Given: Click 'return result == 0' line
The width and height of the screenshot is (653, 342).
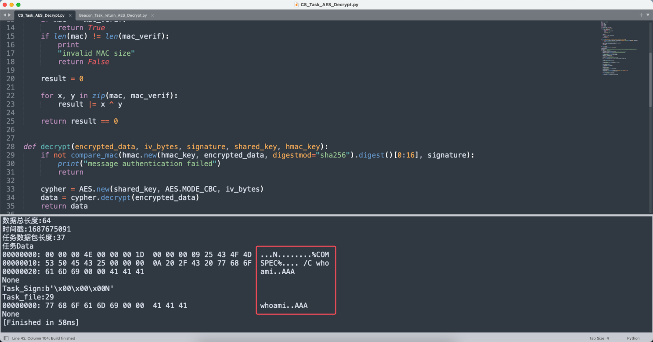Looking at the screenshot, I should pyautogui.click(x=79, y=121).
